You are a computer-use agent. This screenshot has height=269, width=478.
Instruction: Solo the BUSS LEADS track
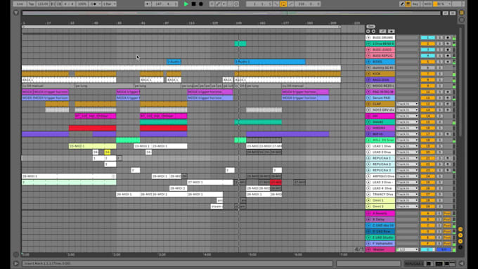tap(439, 50)
